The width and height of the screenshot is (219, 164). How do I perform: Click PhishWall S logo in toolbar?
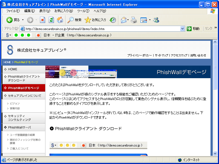tap(7, 35)
